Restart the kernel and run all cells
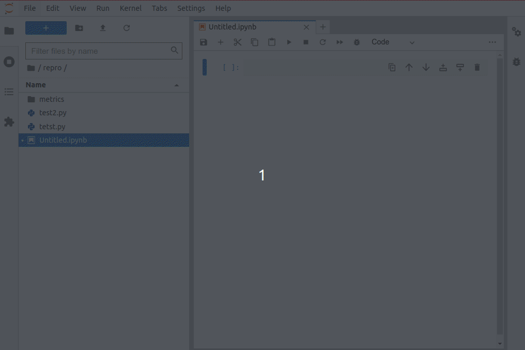The image size is (525, 350). point(339,42)
